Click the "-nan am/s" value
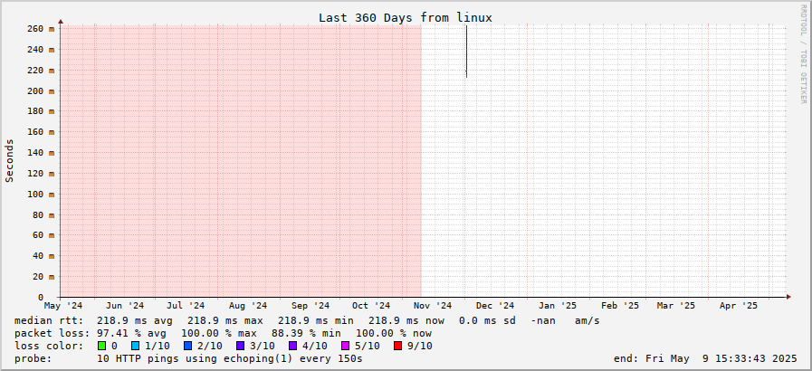812x371 pixels. pyautogui.click(x=565, y=321)
